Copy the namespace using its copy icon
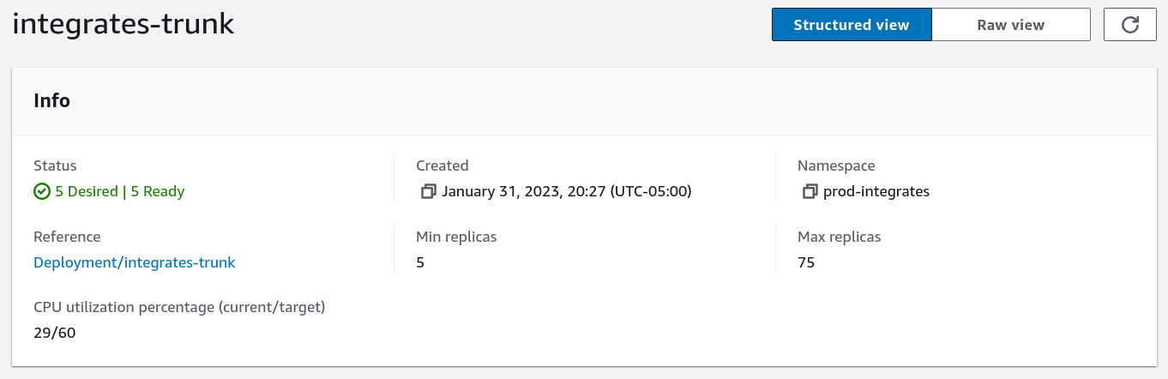Image resolution: width=1168 pixels, height=379 pixels. (810, 191)
